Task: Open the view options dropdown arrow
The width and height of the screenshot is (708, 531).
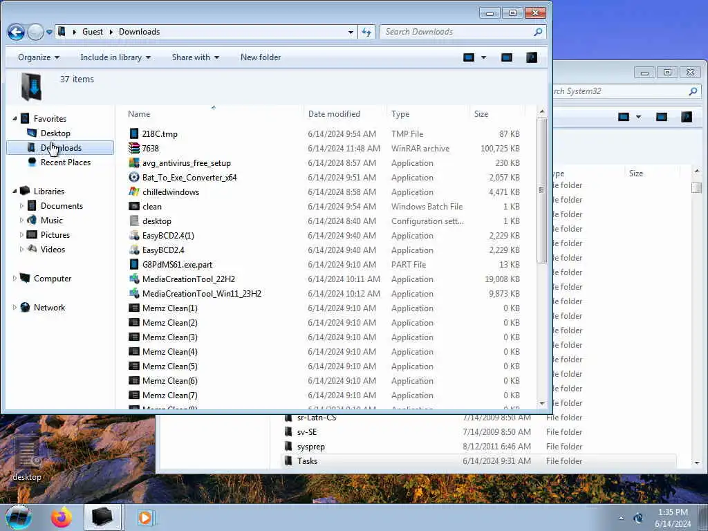Action: coord(483,57)
